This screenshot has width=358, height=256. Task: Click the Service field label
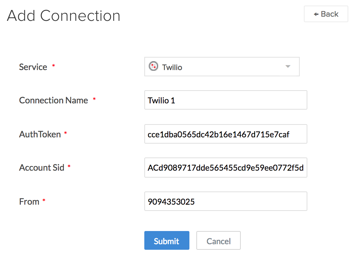point(33,67)
